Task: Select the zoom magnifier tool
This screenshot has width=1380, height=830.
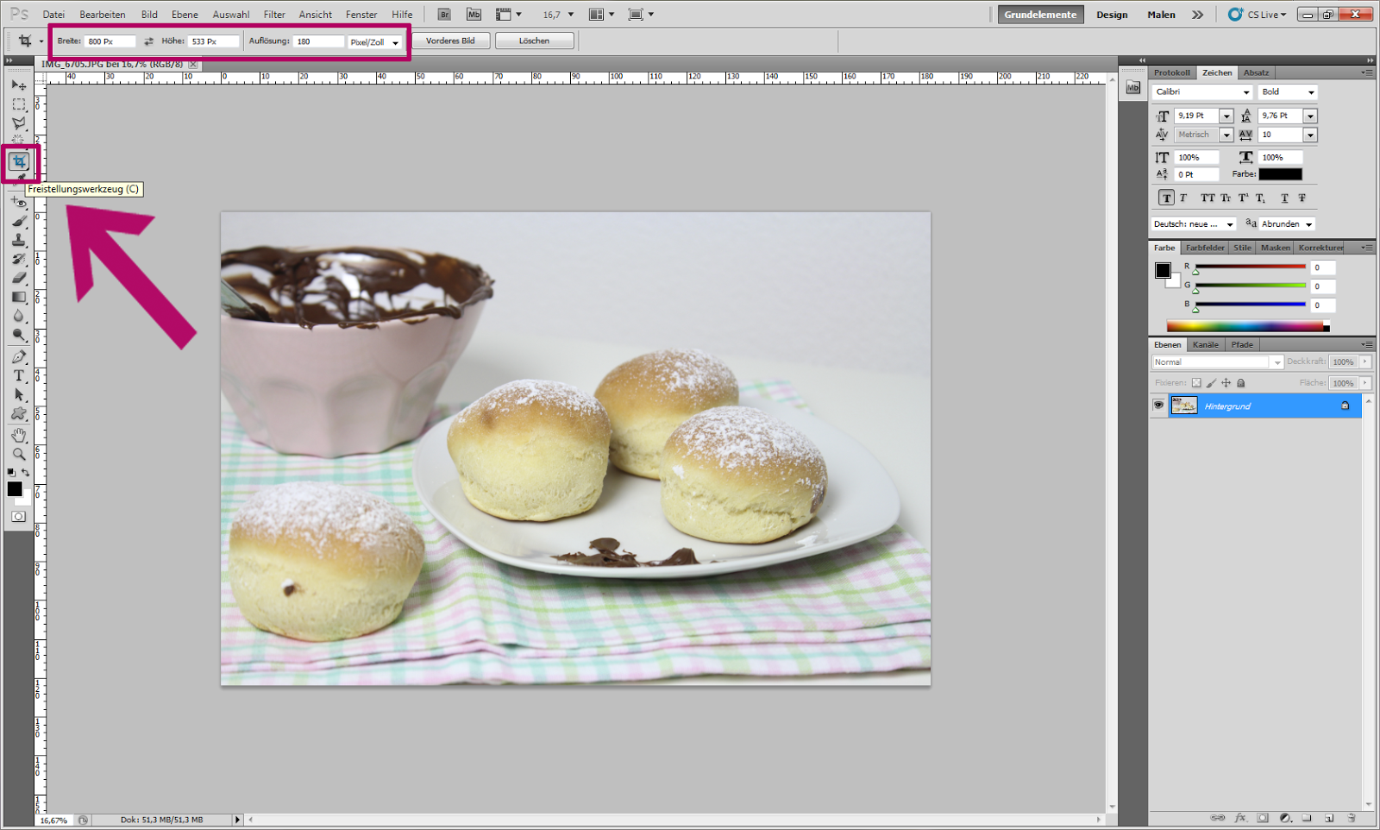Action: click(19, 454)
